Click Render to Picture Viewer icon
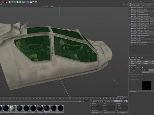This screenshot has height=115, width=154. (x=4, y=2)
